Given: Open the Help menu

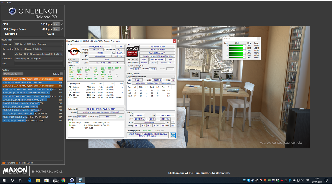Looking at the screenshot, I should pyautogui.click(x=9, y=2).
